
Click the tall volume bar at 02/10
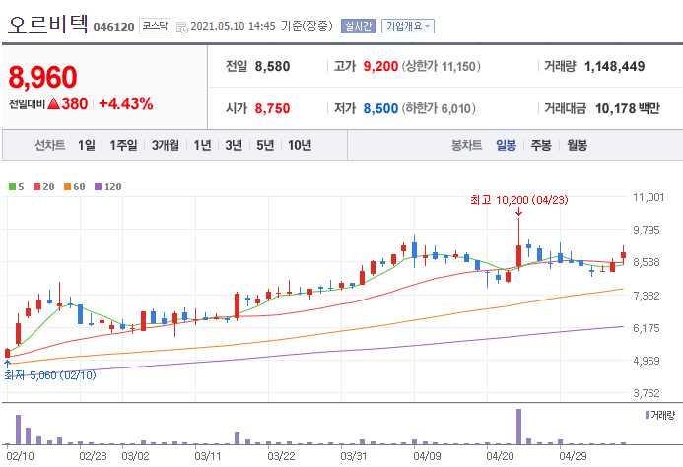[19, 430]
